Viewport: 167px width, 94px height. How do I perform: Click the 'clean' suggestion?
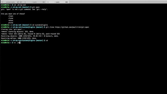point(11,16)
